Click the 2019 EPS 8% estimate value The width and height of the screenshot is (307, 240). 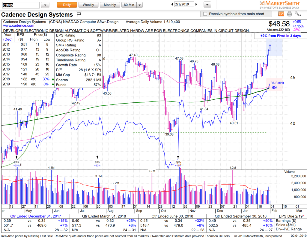point(46,84)
